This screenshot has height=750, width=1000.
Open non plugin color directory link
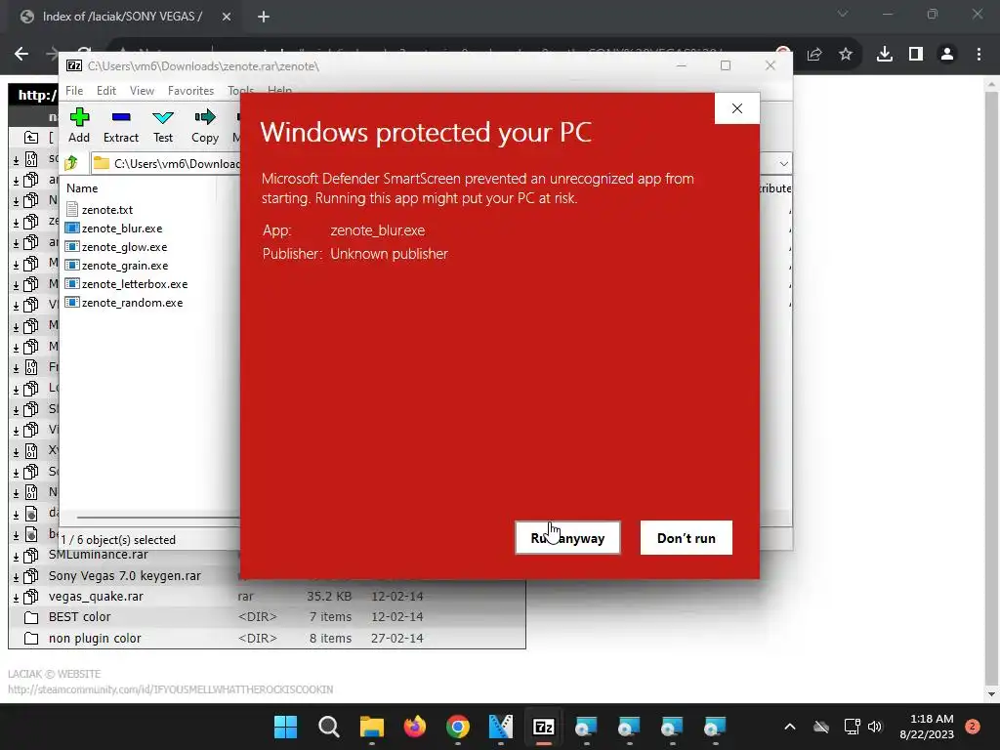pyautogui.click(x=95, y=638)
